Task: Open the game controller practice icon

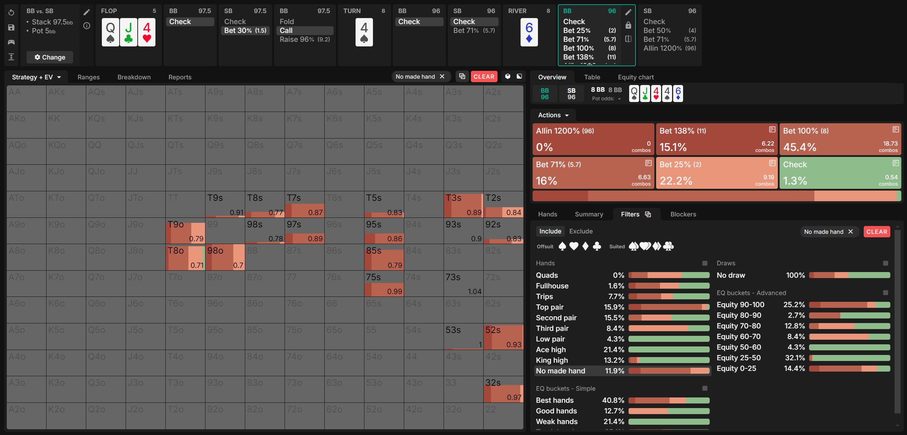Action: [x=11, y=42]
